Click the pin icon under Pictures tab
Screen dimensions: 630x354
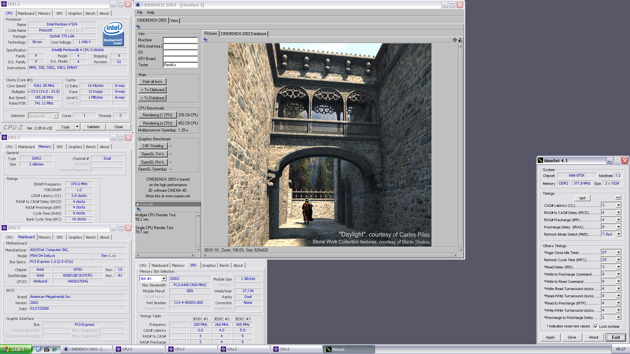click(206, 40)
